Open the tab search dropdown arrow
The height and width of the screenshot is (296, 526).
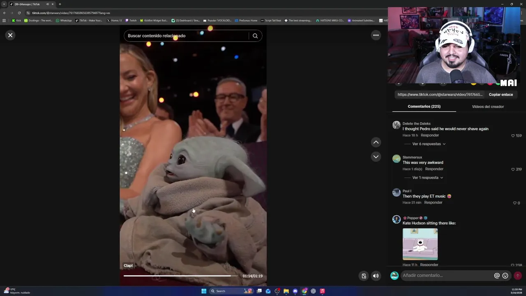click(x=4, y=4)
